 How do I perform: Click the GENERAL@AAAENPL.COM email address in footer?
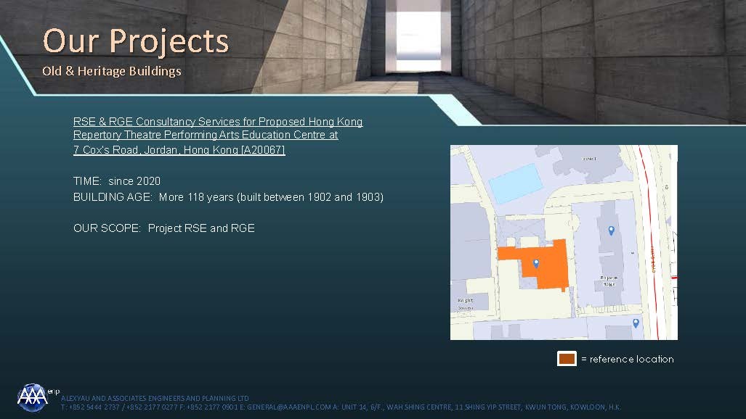tap(289, 407)
